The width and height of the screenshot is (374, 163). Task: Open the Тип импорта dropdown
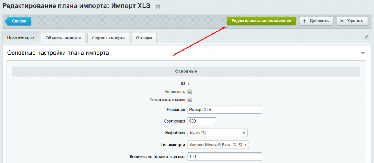click(218, 145)
